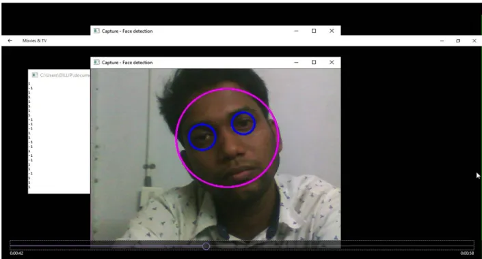
Task: Go back using the Movies & TV arrow
Action: pos(10,40)
